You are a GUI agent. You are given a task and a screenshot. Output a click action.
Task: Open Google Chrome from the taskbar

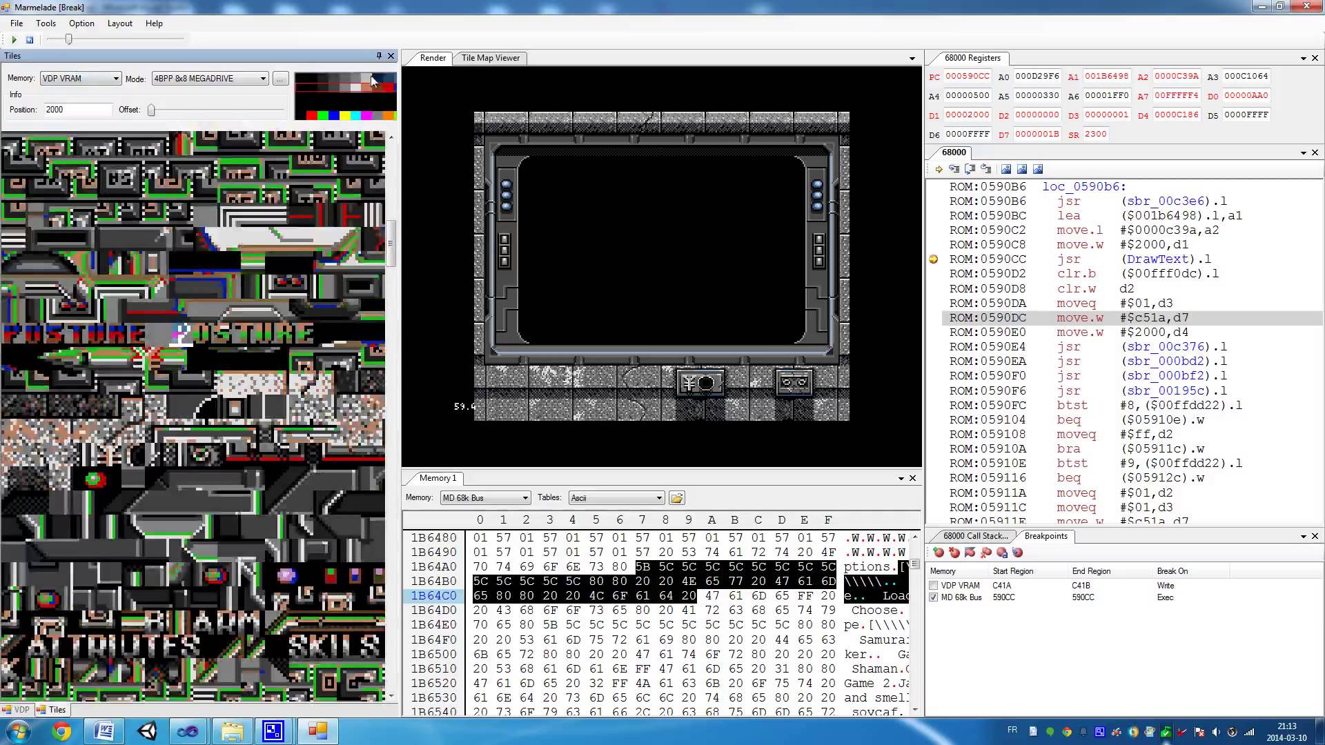(61, 731)
